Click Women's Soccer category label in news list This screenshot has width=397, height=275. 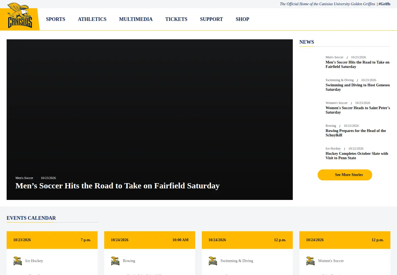pyautogui.click(x=336, y=103)
